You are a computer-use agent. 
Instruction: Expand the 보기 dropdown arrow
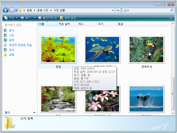click(x=34, y=18)
